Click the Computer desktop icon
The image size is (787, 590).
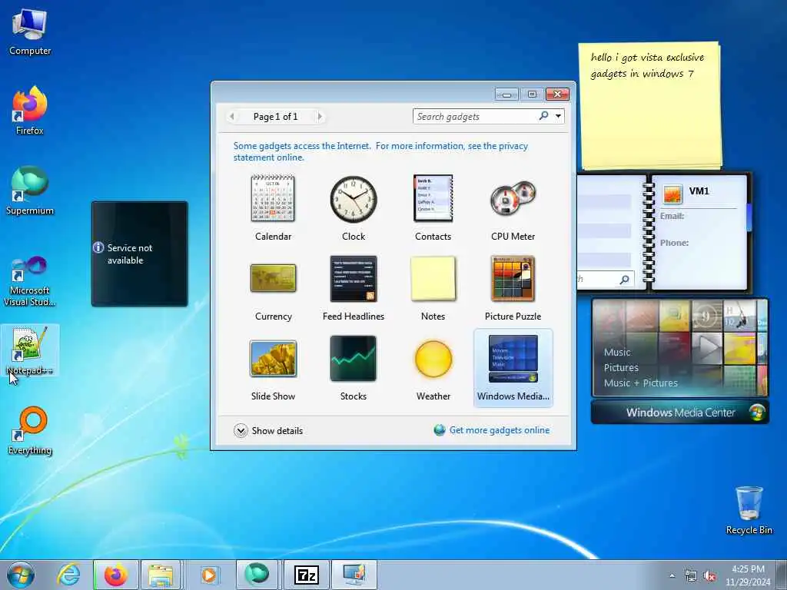(30, 32)
